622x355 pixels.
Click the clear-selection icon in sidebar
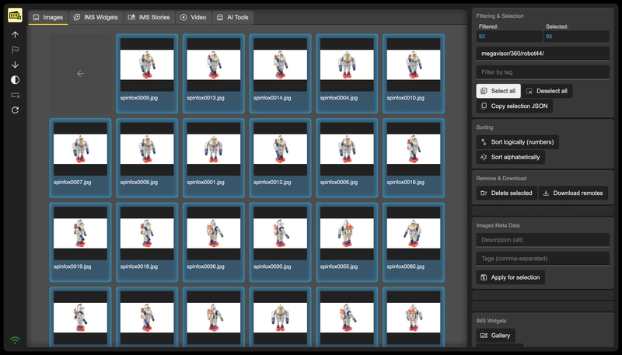click(15, 95)
